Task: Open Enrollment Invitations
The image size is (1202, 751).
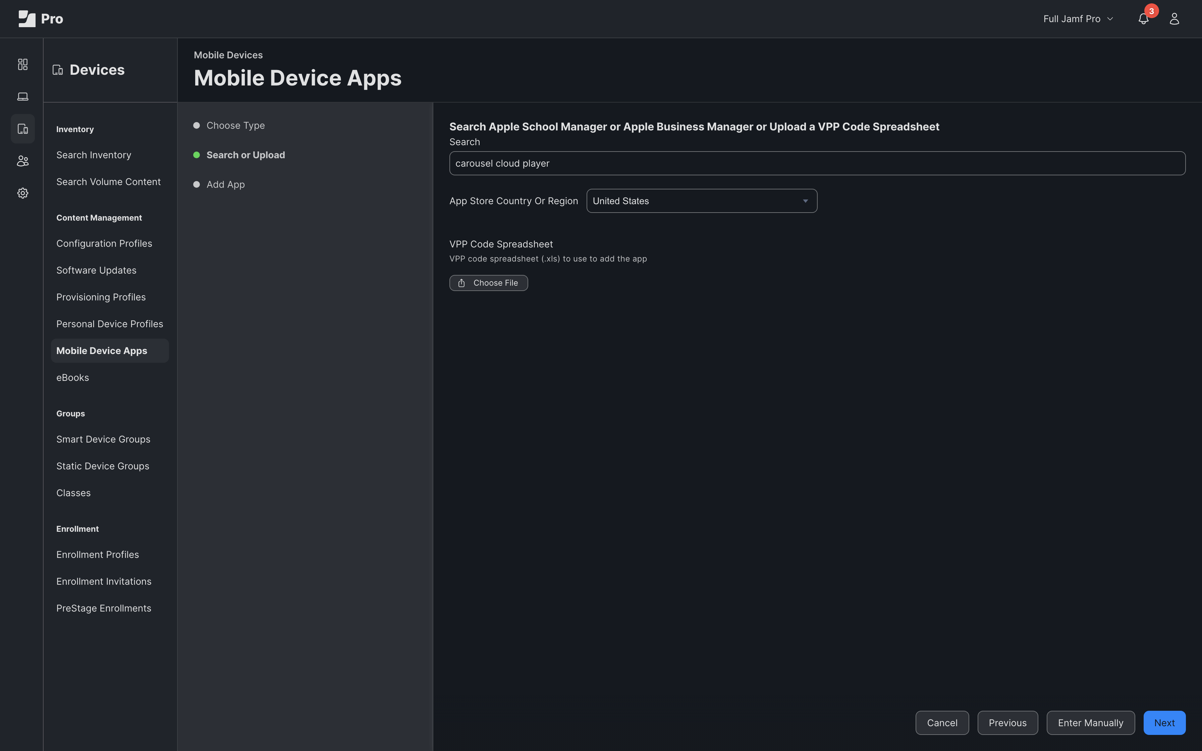Action: tap(103, 581)
